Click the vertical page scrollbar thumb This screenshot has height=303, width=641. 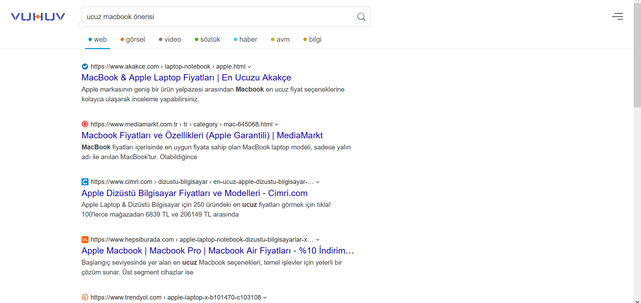pyautogui.click(x=637, y=56)
